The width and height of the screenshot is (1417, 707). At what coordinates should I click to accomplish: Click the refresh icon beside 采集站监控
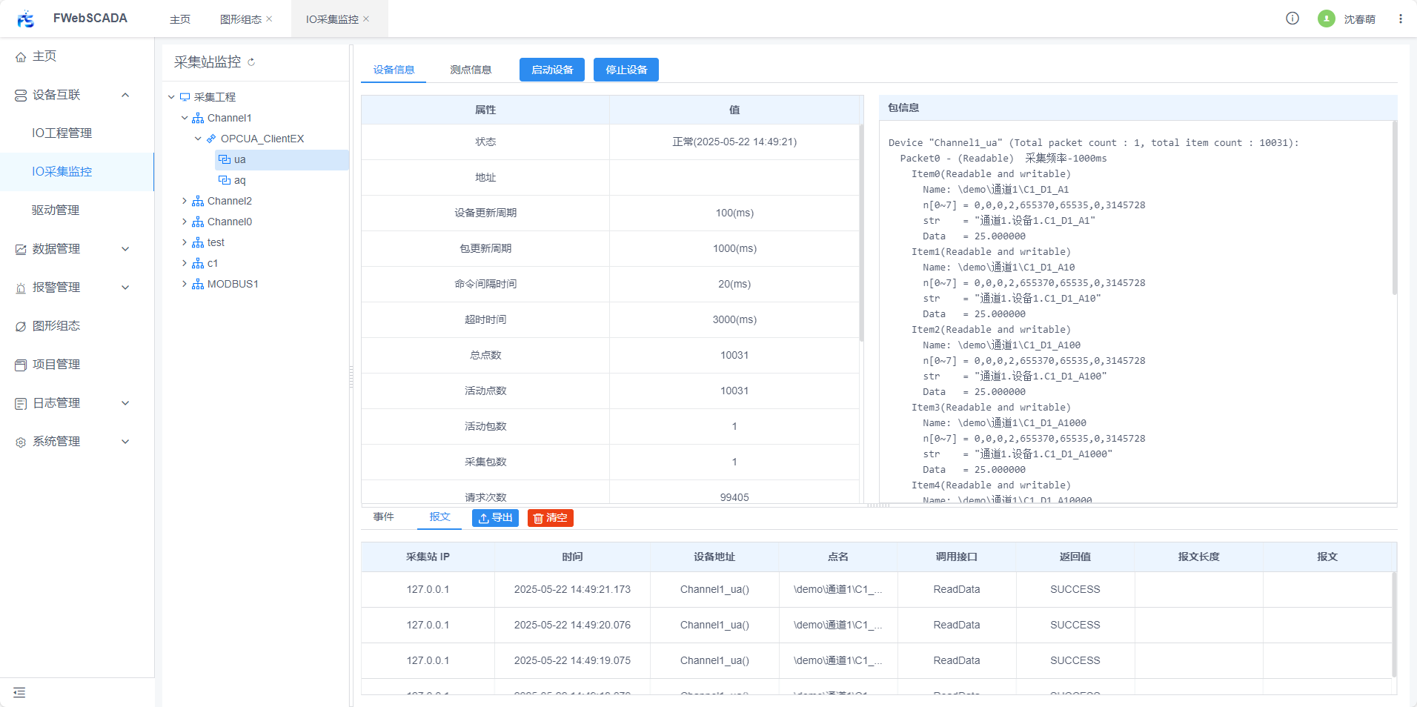click(x=251, y=62)
